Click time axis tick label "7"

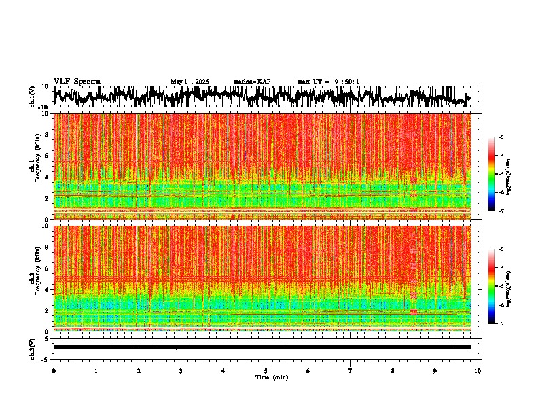point(351,371)
